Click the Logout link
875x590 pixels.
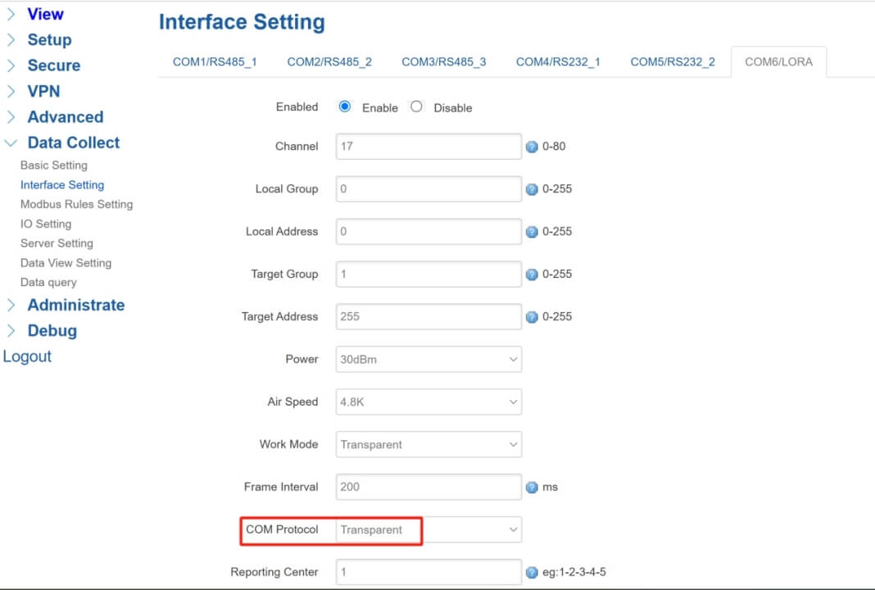(27, 356)
